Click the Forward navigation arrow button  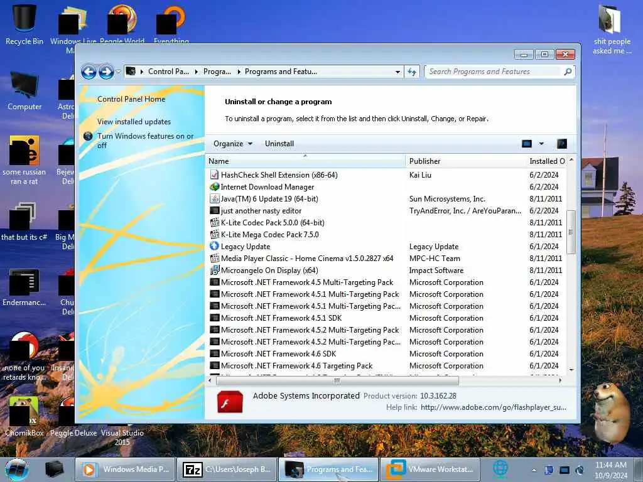point(106,72)
